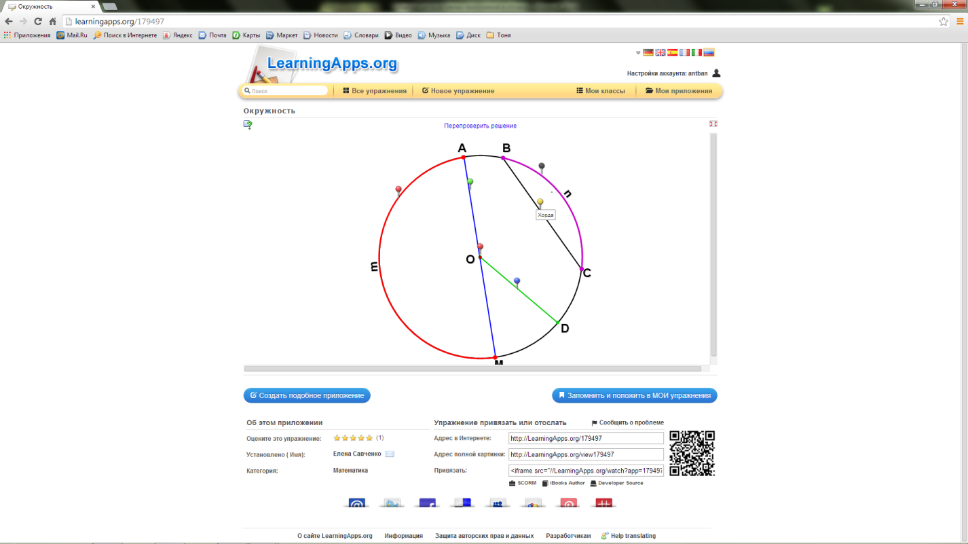Viewport: 968px width, 544px height.
Task: Go to browser home page icon
Action: 52,22
